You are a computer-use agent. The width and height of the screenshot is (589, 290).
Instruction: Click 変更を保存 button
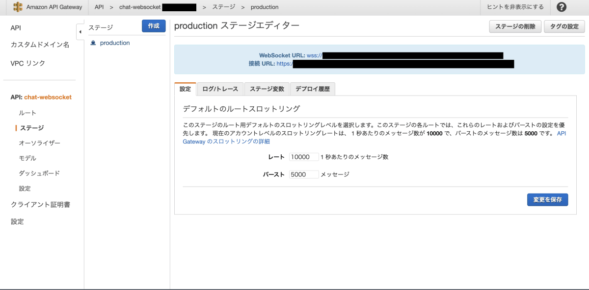547,199
